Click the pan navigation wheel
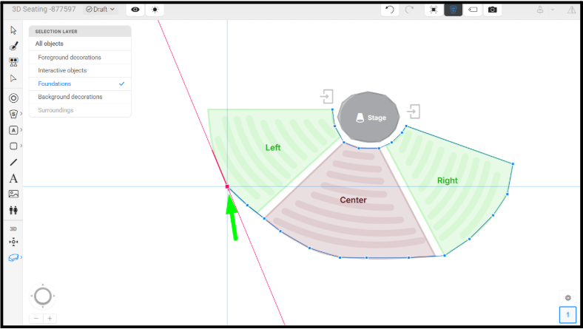The height and width of the screenshot is (329, 583). (43, 296)
